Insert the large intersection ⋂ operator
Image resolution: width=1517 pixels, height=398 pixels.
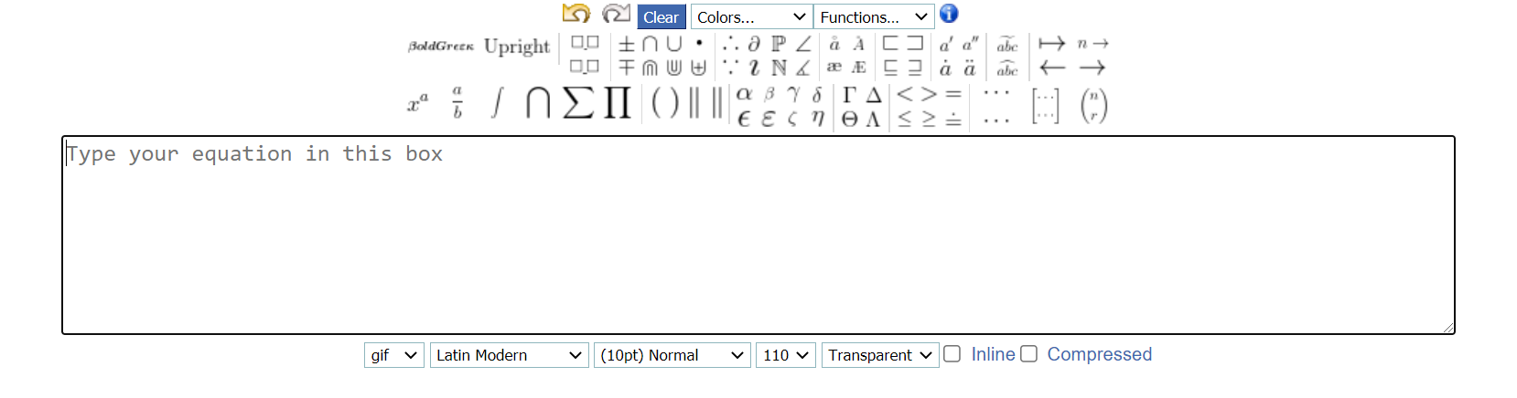click(x=538, y=102)
